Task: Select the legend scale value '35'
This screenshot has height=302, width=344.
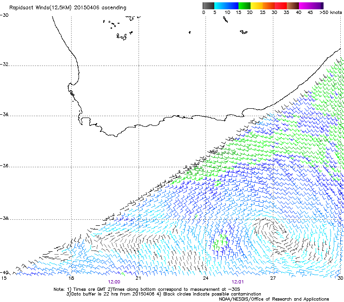Action: pos(286,13)
